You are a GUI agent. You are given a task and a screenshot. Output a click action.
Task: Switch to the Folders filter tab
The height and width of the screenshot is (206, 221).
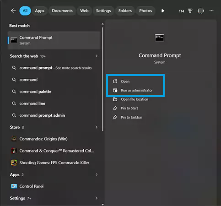125,11
